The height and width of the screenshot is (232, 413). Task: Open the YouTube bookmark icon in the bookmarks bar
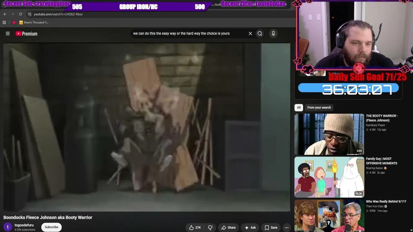coord(14,23)
